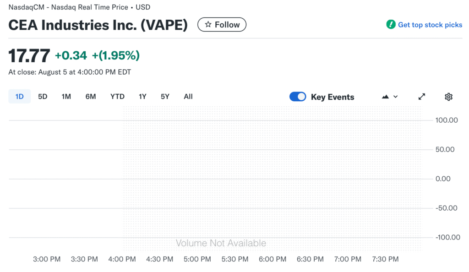The height and width of the screenshot is (272, 469).
Task: Switch to the 5D time range
Action: coord(43,97)
